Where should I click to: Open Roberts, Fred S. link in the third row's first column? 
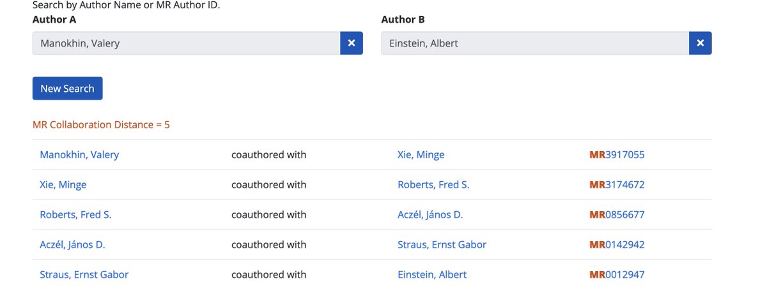[x=75, y=214]
